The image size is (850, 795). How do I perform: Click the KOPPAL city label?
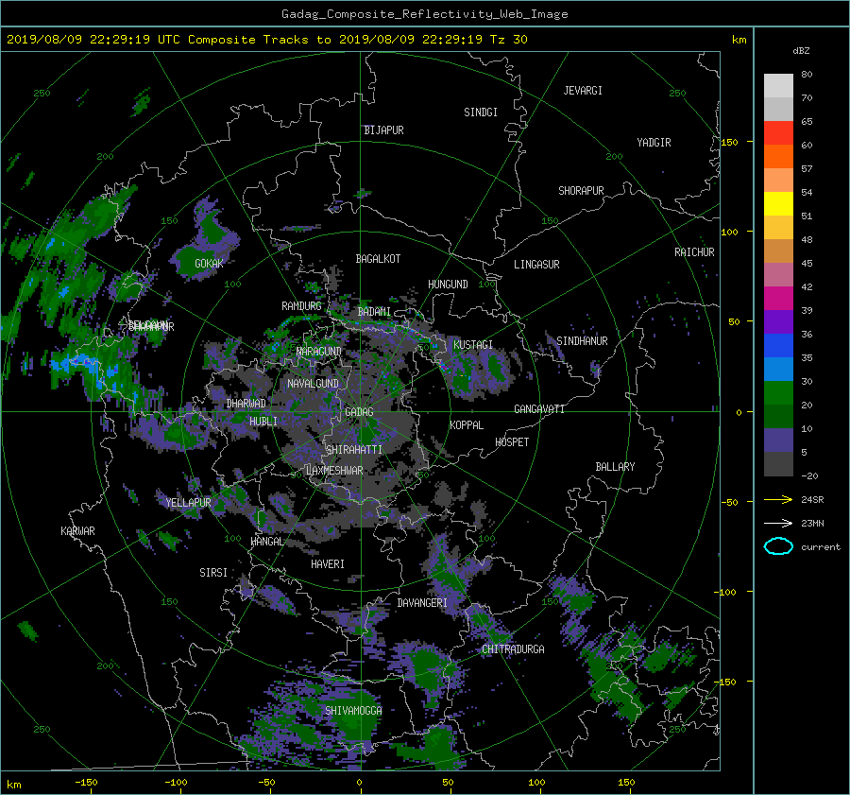[467, 425]
